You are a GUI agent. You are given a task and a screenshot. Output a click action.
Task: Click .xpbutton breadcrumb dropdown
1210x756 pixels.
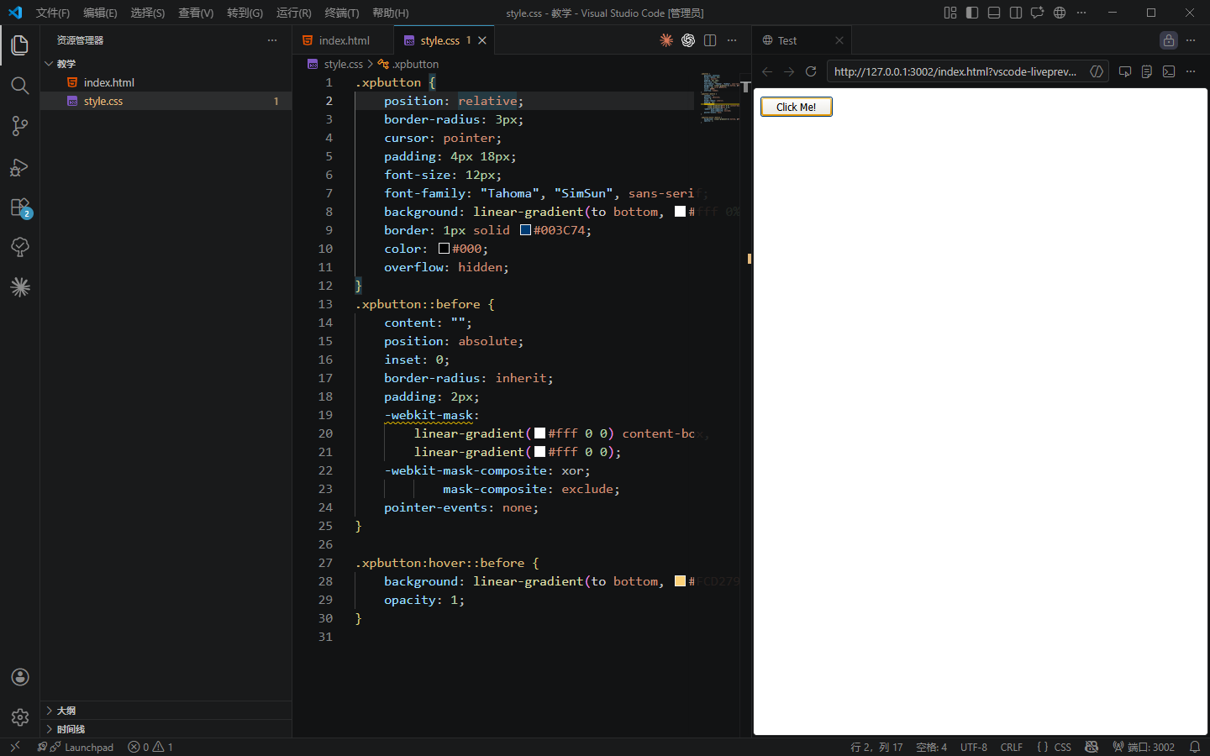408,64
